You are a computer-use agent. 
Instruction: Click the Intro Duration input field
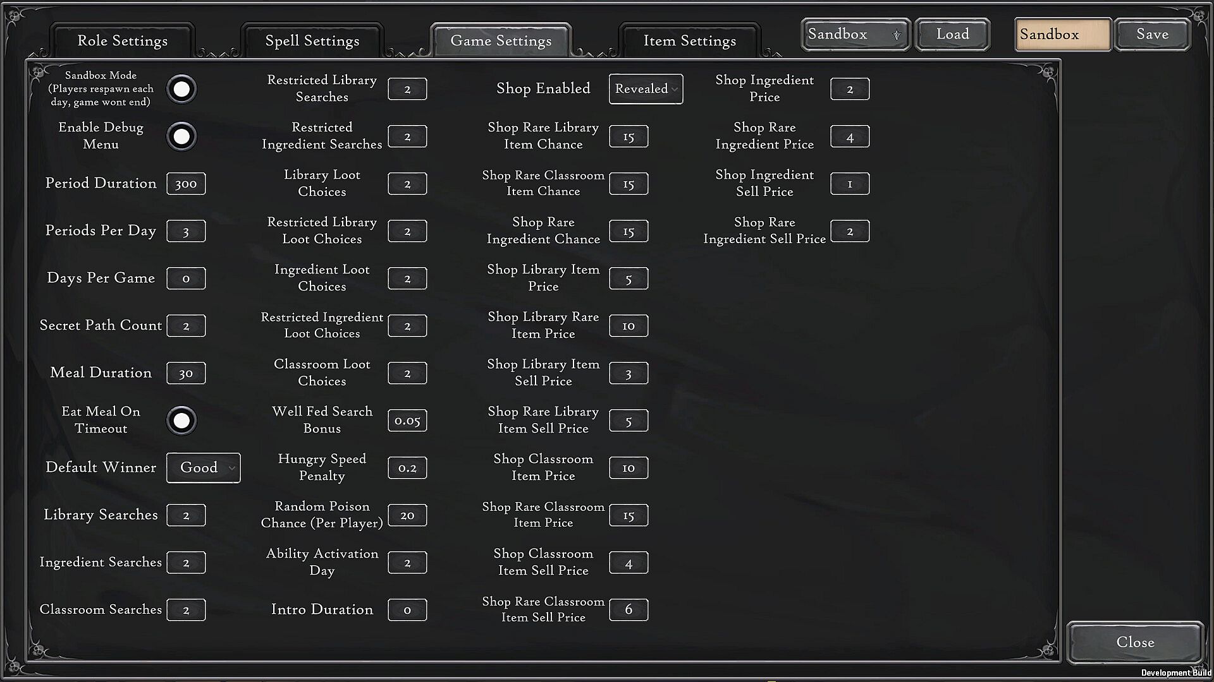click(x=407, y=610)
